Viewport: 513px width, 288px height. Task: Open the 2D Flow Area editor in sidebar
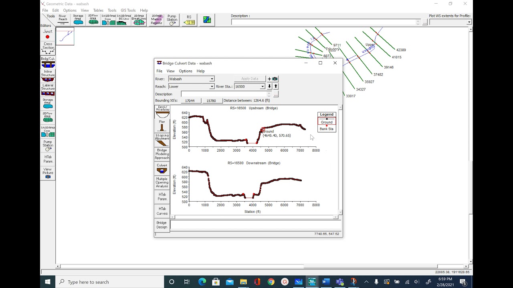pyautogui.click(x=48, y=117)
